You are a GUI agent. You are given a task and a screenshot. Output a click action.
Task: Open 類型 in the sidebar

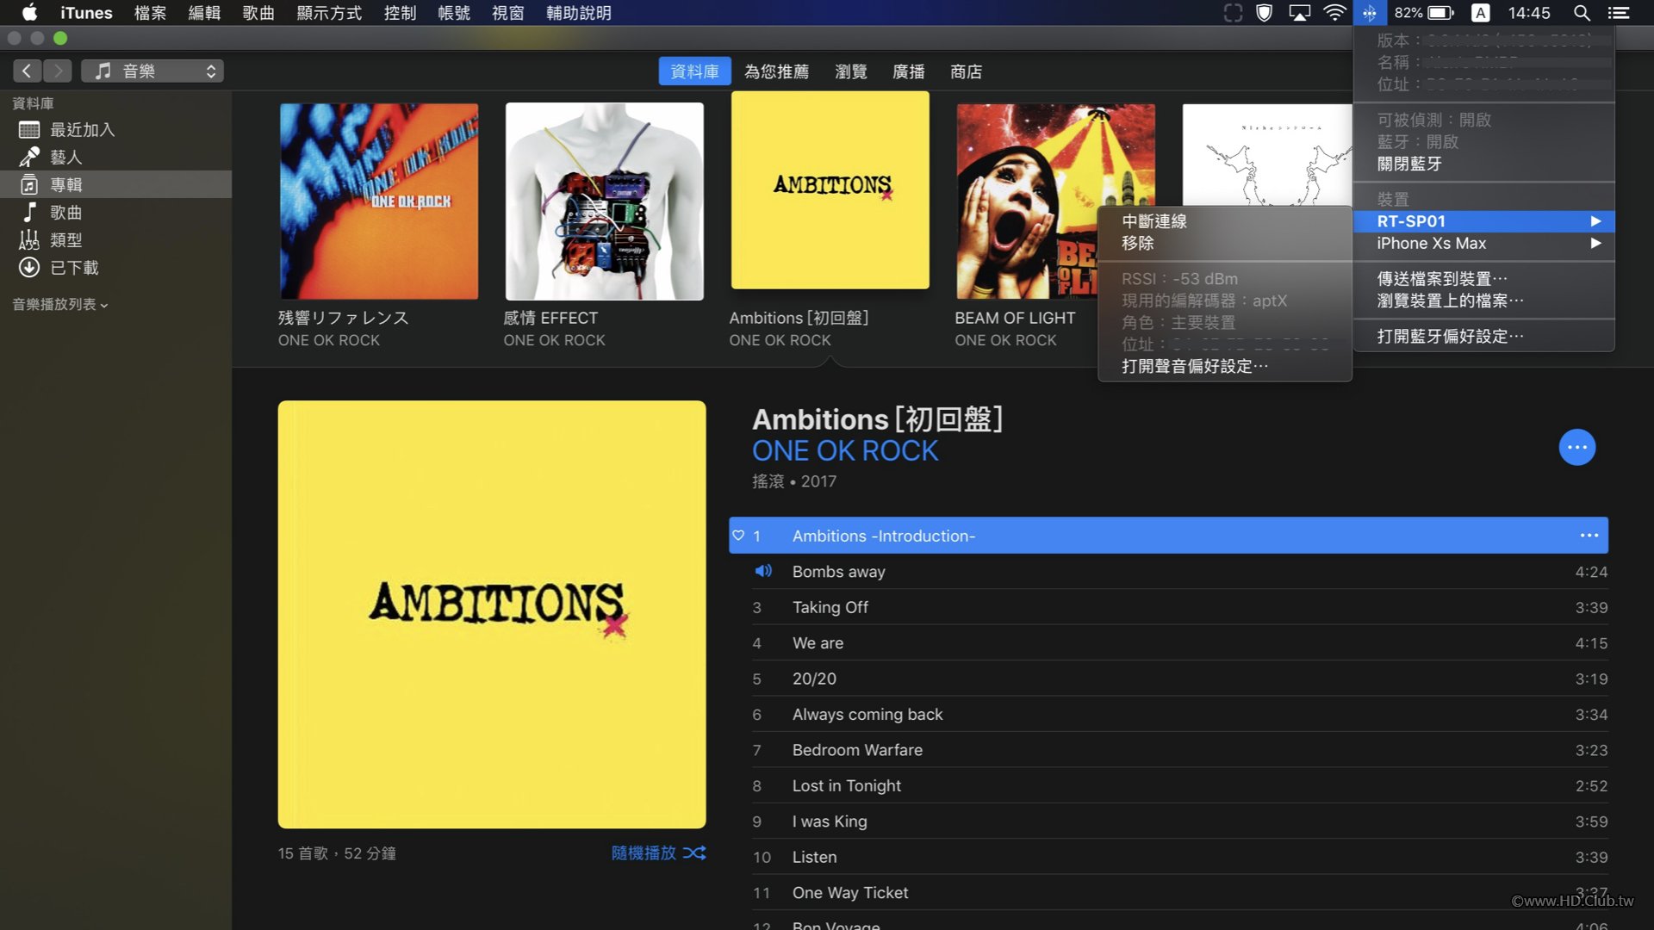coord(116,240)
